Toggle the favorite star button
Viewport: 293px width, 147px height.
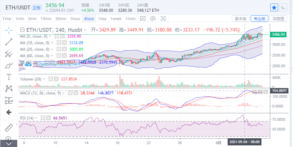coord(274,7)
